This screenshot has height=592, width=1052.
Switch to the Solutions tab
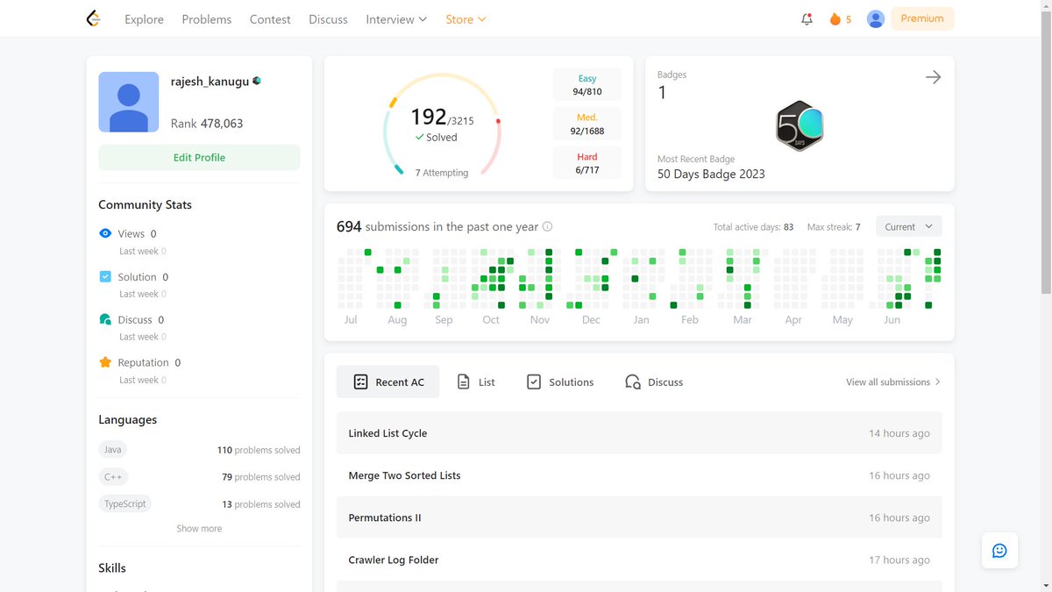click(560, 382)
